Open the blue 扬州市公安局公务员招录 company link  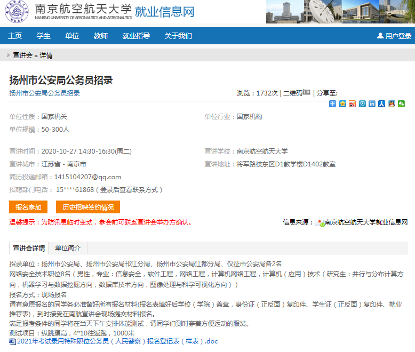(44, 93)
